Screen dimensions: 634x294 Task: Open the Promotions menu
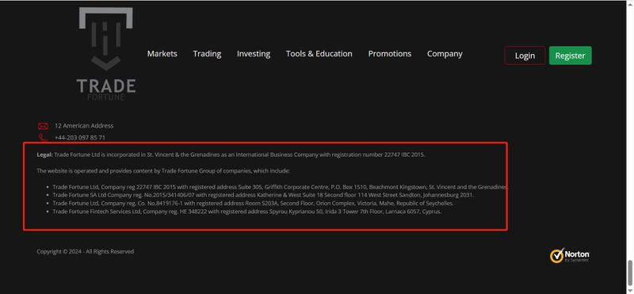pos(390,54)
